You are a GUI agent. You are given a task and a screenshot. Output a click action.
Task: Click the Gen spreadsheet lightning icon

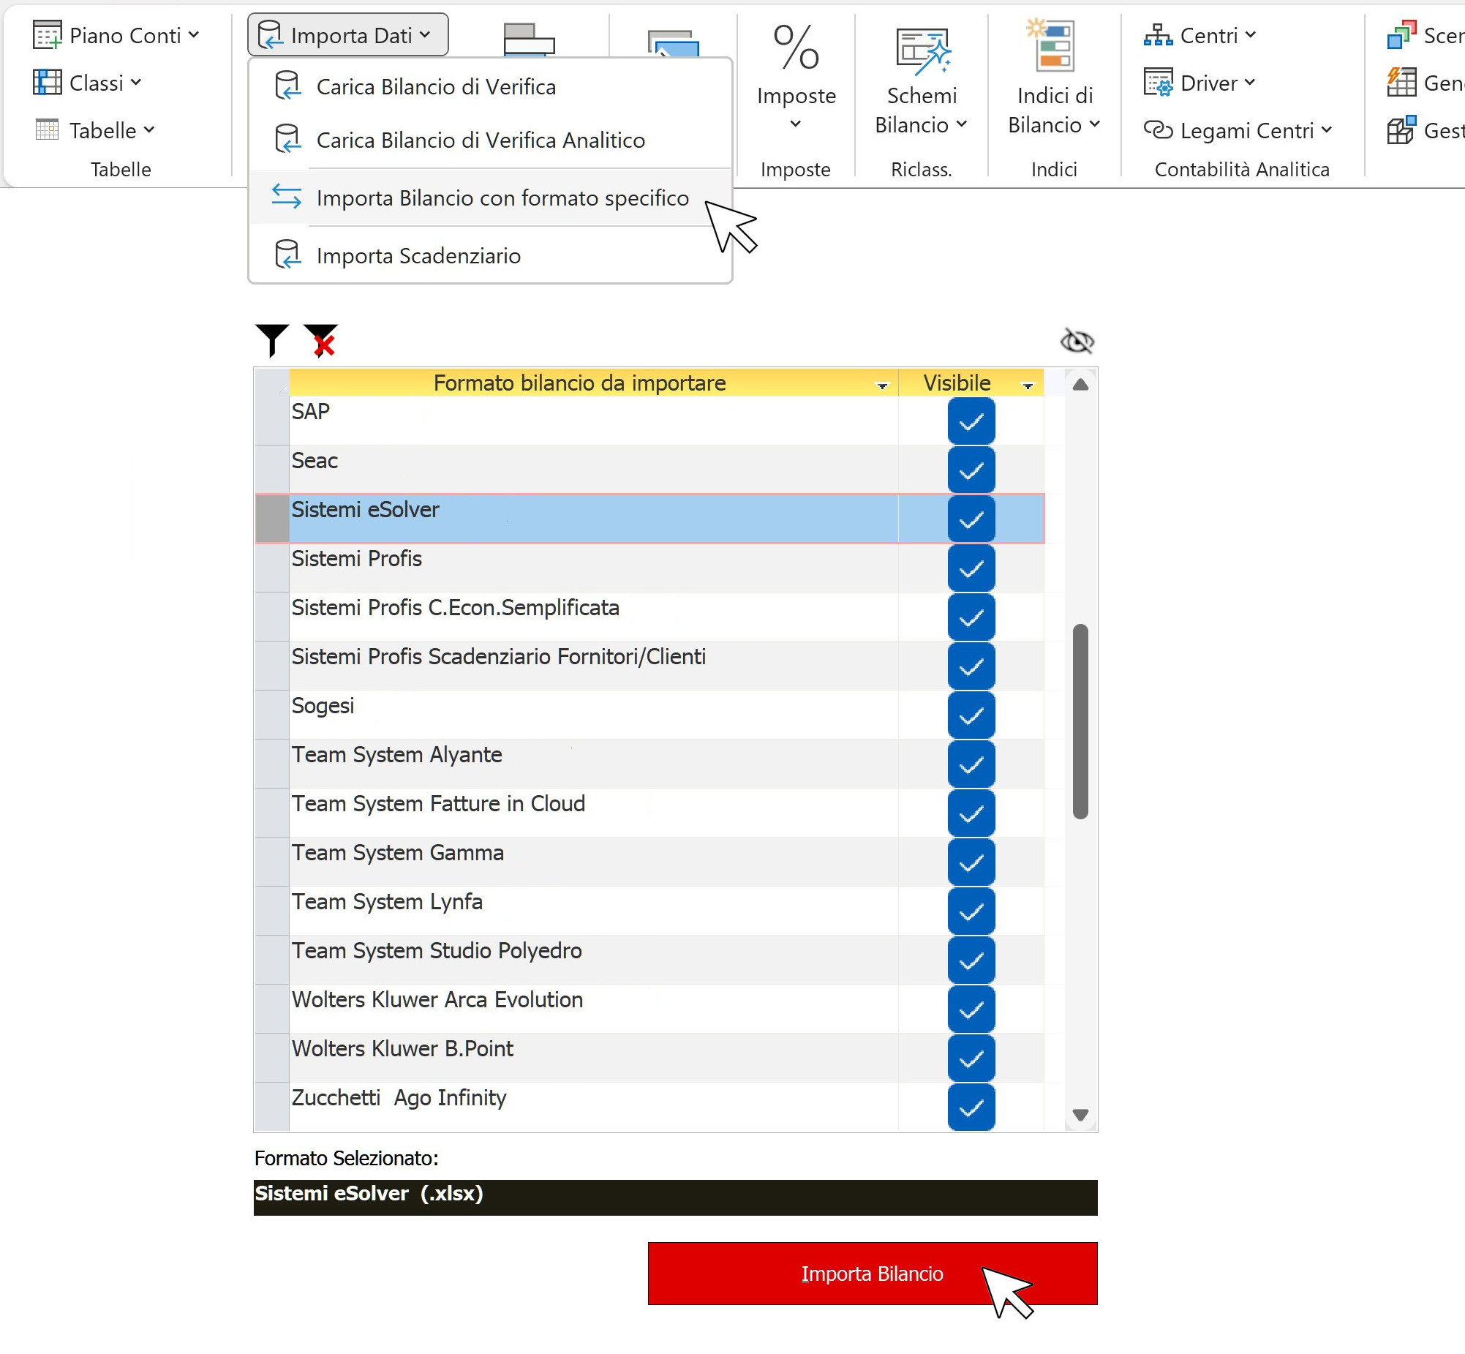click(x=1402, y=82)
